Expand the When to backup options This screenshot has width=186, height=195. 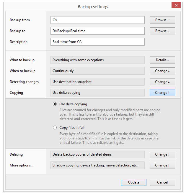(162, 71)
